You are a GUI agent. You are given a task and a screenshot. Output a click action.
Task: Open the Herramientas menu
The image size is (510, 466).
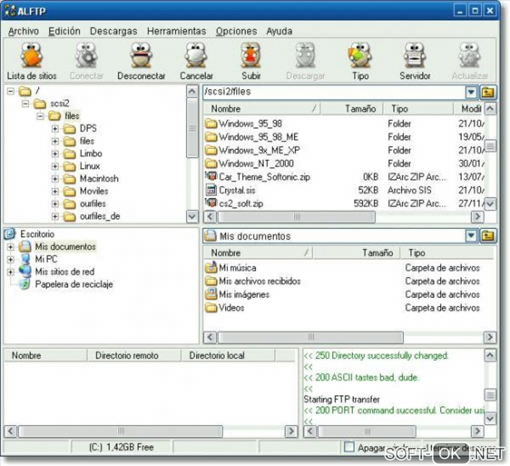click(176, 31)
